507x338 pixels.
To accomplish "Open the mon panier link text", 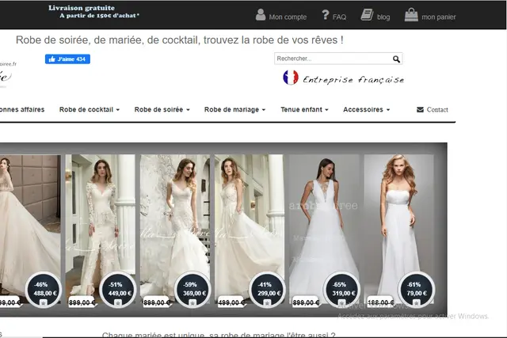I will click(x=438, y=17).
